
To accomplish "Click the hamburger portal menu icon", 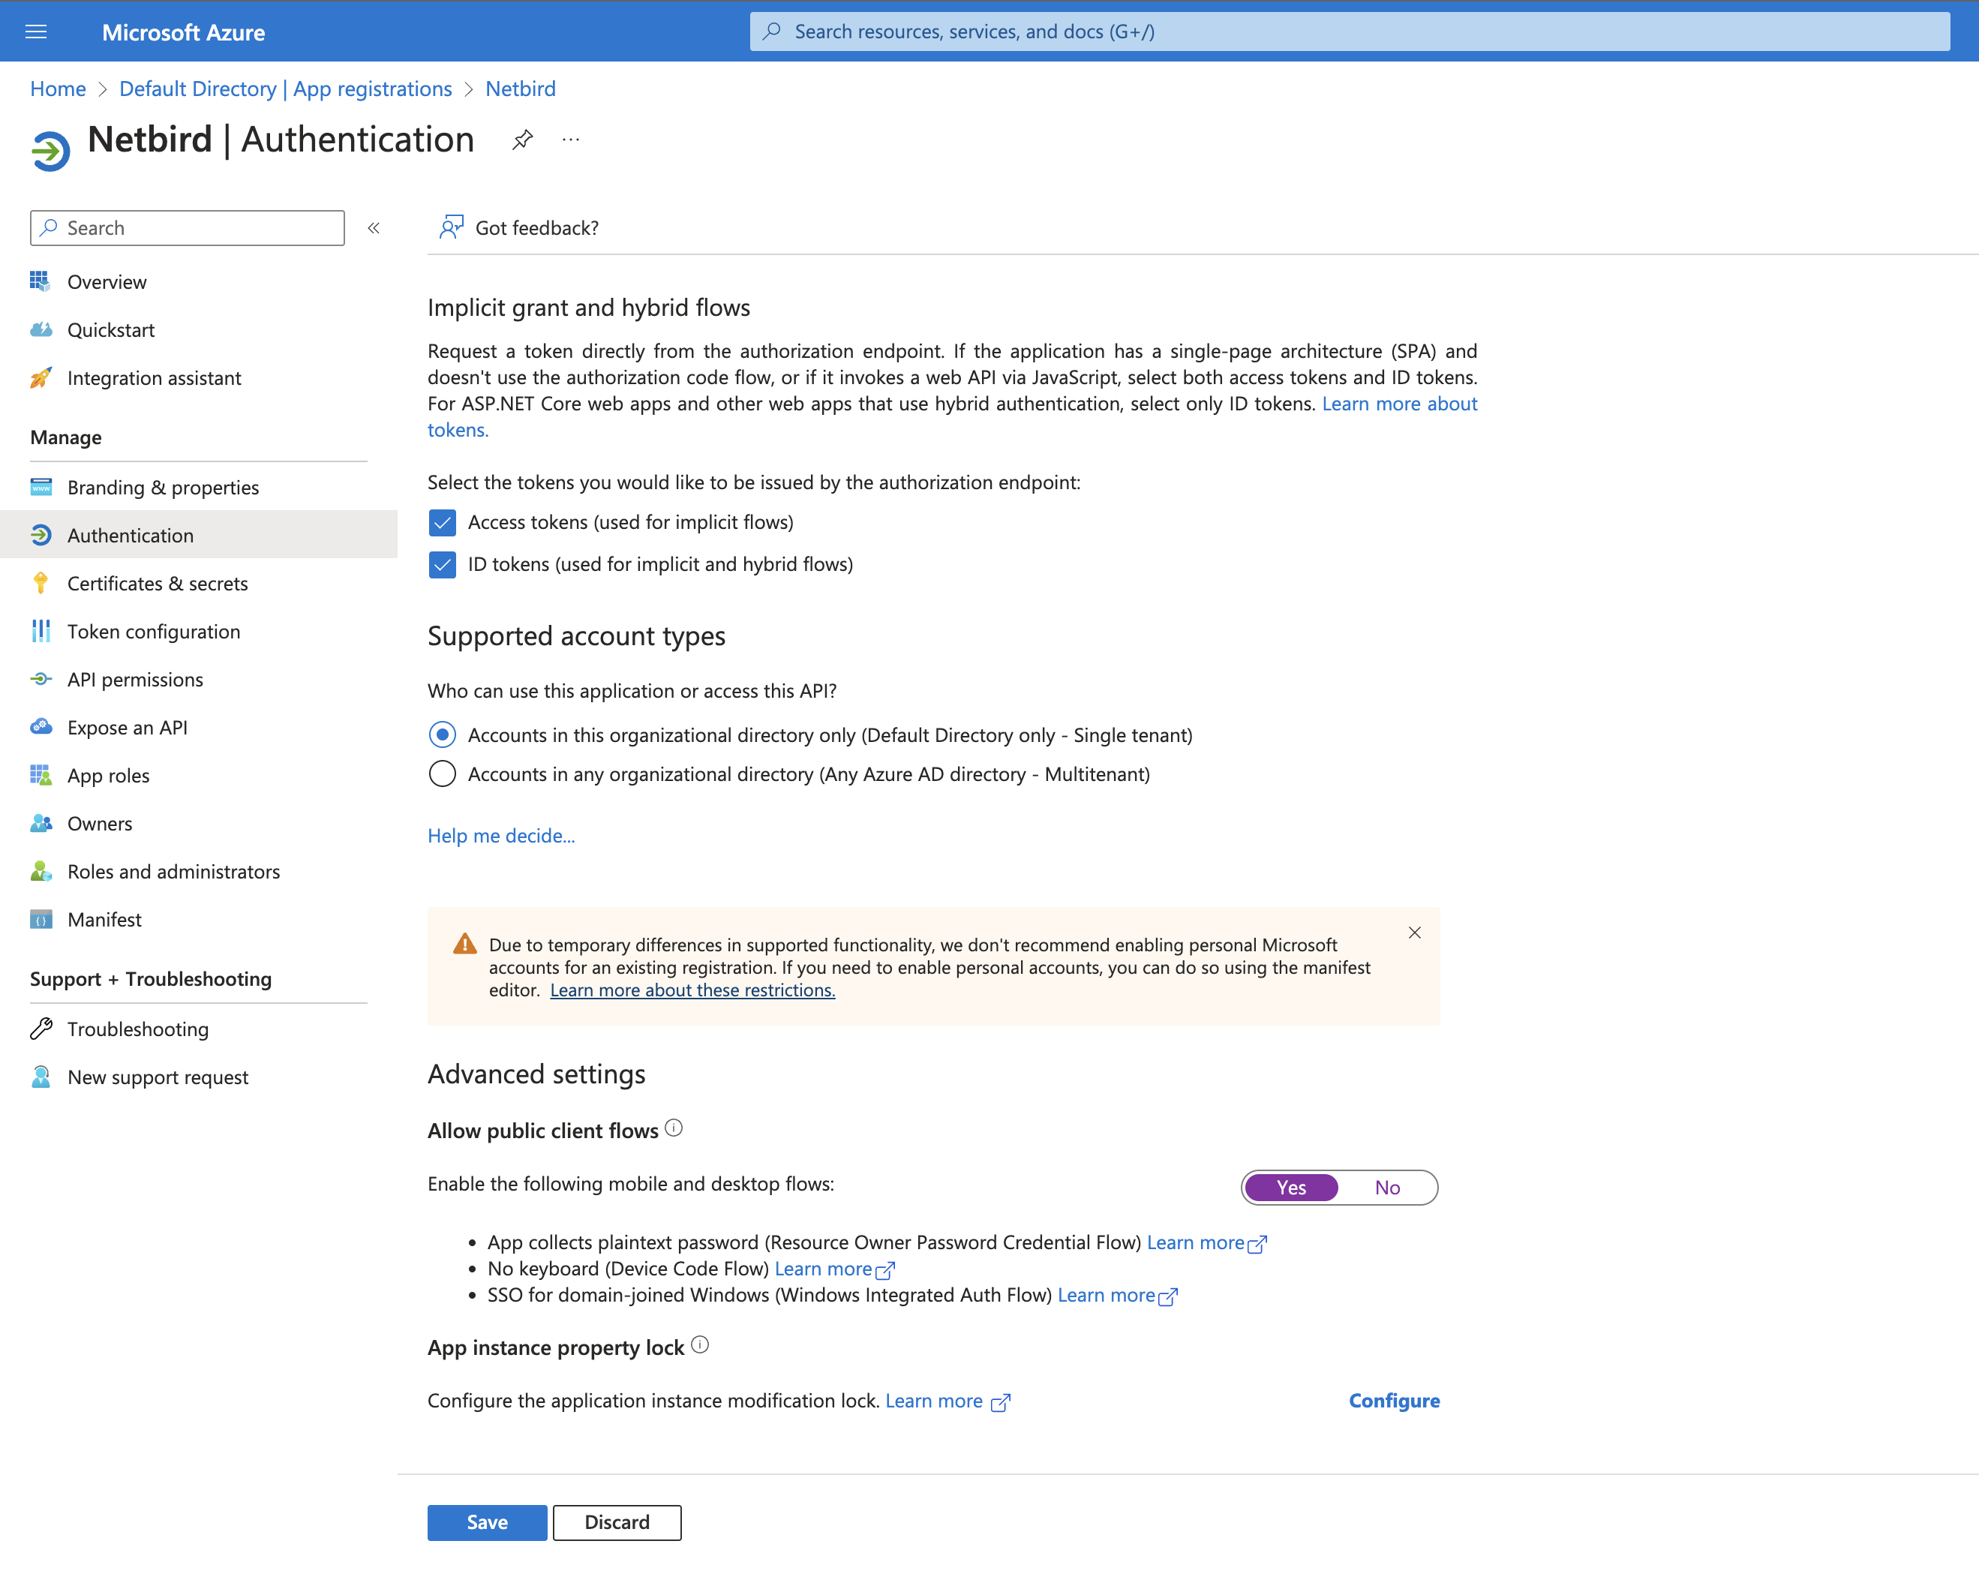I will coord(36,32).
